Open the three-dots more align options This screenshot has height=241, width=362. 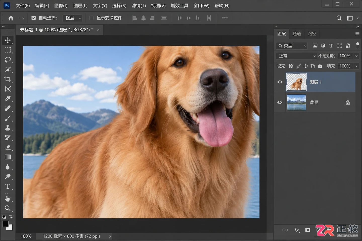(x=225, y=18)
